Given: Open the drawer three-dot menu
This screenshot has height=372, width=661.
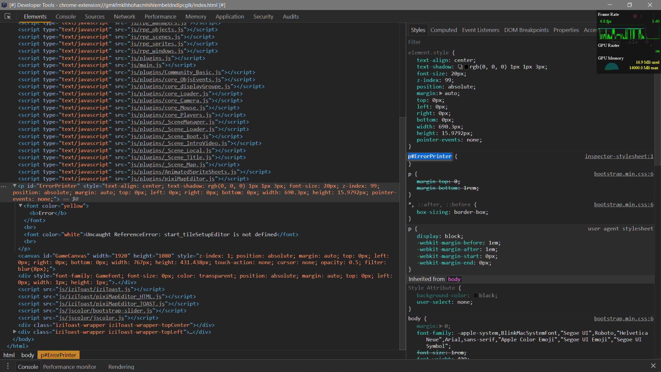Looking at the screenshot, I should [x=8, y=366].
